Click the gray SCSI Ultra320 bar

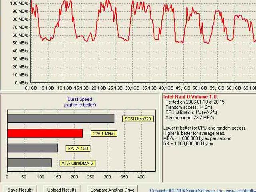point(61,118)
